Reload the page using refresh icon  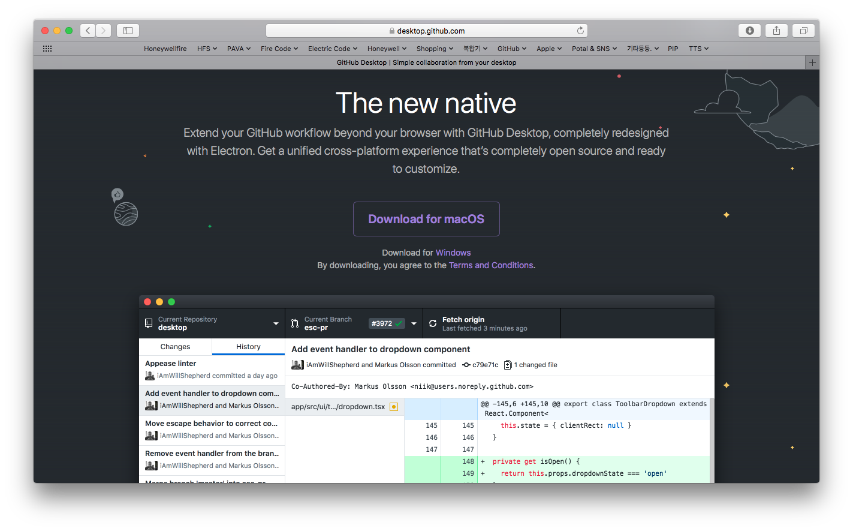580,31
